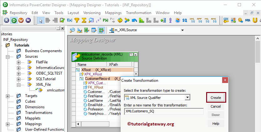This screenshot has height=132, width=261.
Task: Expand the ODBC_SQLTEST node
Action: coord(19,74)
